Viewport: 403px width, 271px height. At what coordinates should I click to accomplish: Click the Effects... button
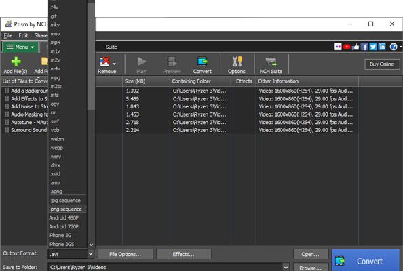[x=183, y=254]
